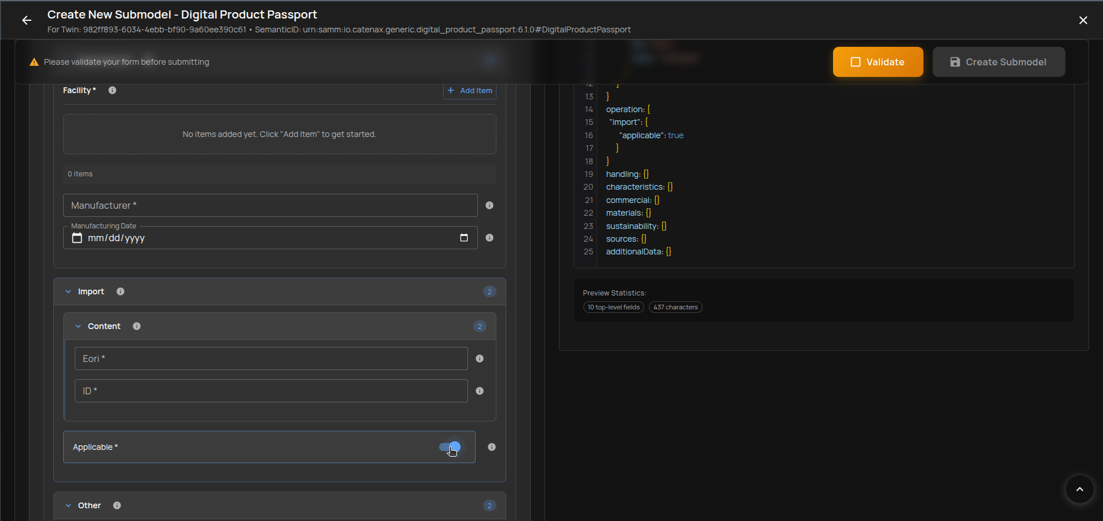Click the back arrow in the header
Viewport: 1103px width, 521px height.
(x=27, y=20)
